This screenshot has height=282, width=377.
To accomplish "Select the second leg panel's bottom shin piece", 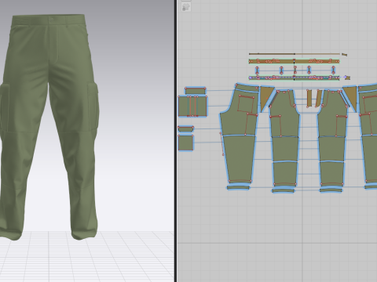I will pyautogui.click(x=285, y=173).
